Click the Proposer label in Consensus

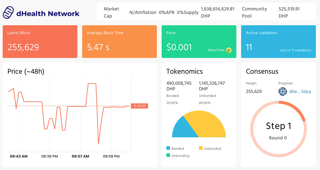(x=286, y=83)
